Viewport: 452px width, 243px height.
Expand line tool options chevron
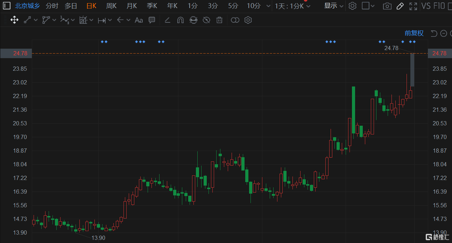point(36,20)
